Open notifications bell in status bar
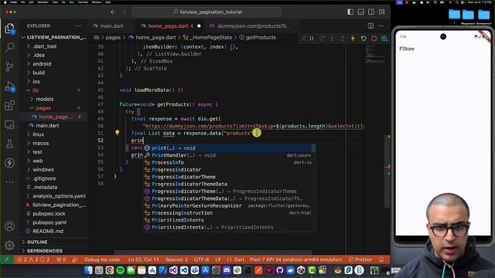 [381, 259]
